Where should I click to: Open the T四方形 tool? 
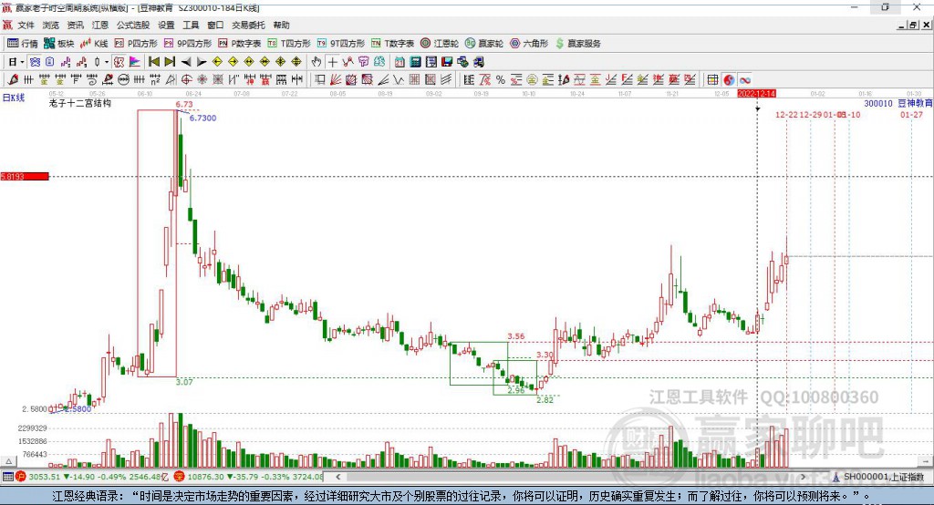click(289, 44)
